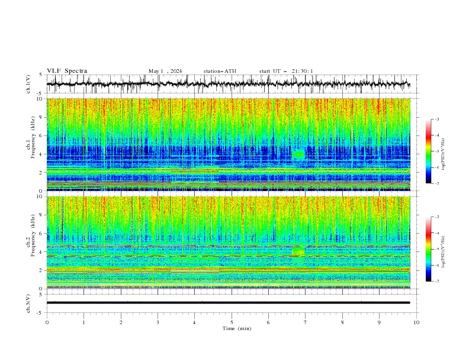Click the lower color bar "log(PSD)(V²/Hz)" label

pyautogui.click(x=443, y=251)
